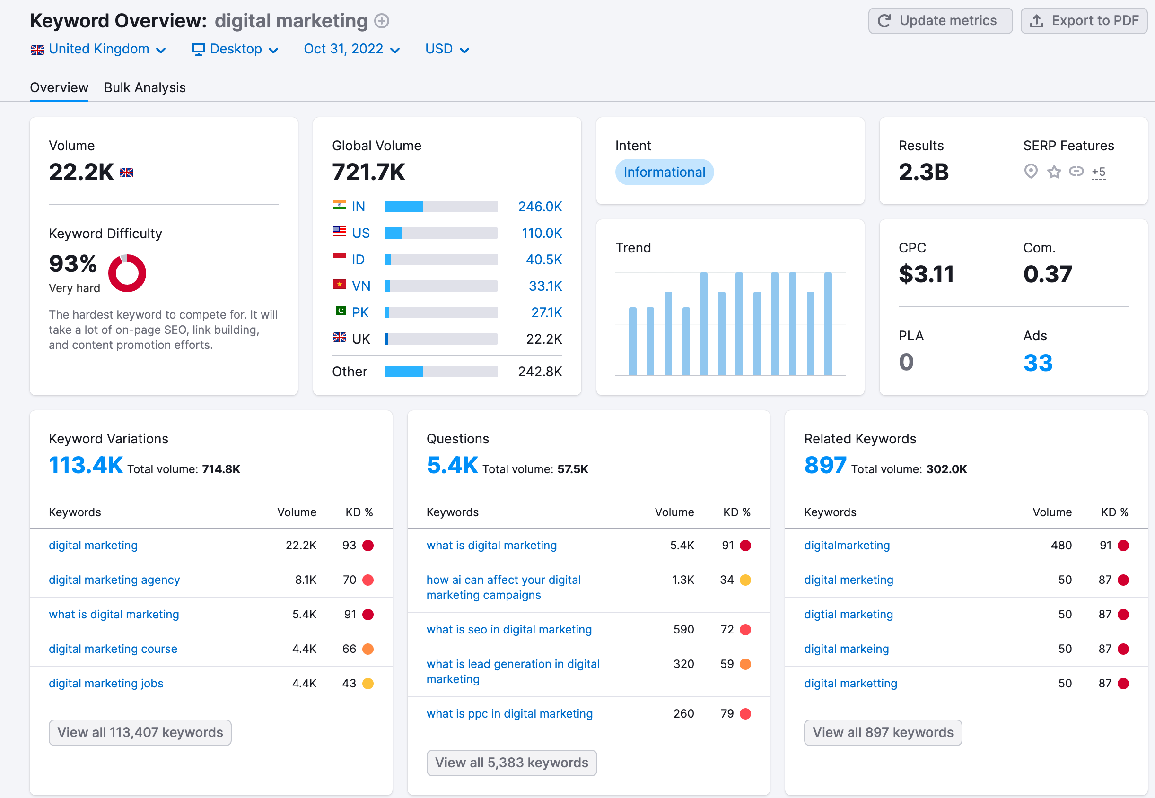Image resolution: width=1155 pixels, height=798 pixels.
Task: Click the US volume progress bar
Action: click(x=441, y=233)
